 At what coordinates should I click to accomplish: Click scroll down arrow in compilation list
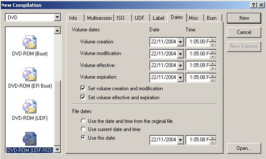pyautogui.click(x=57, y=150)
